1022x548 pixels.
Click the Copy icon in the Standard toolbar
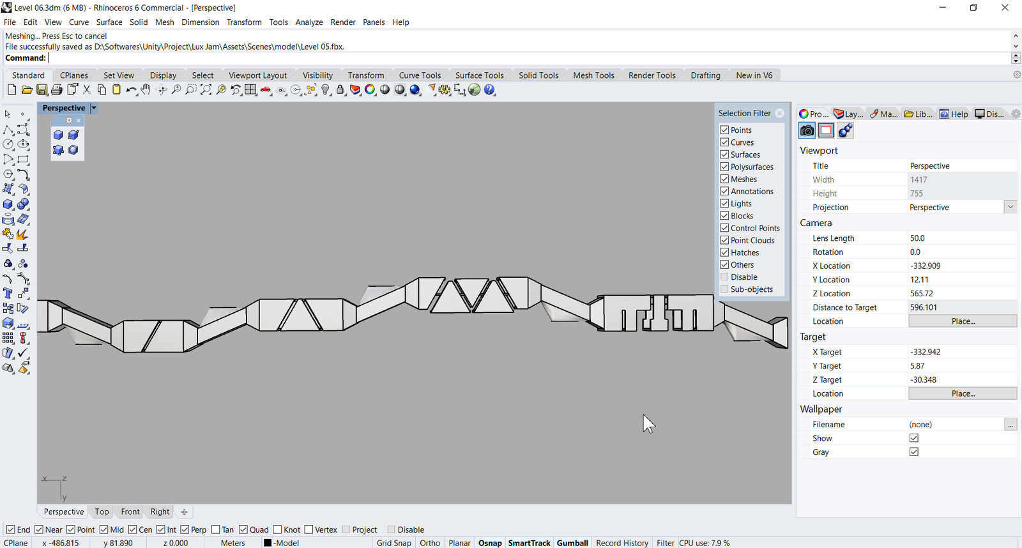coord(102,89)
